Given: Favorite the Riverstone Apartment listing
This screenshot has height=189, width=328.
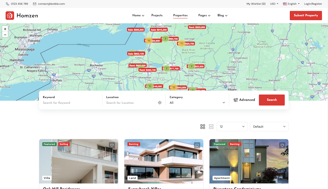Looking at the screenshot, I should point(282,145).
